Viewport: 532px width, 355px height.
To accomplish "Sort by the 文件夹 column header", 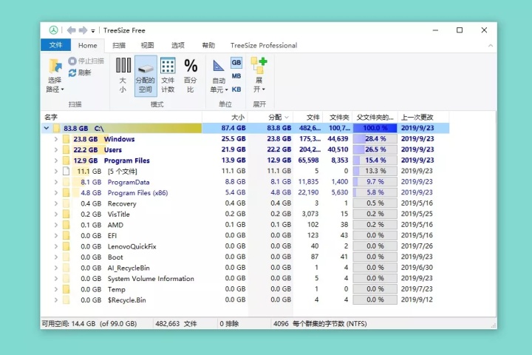I will 338,117.
